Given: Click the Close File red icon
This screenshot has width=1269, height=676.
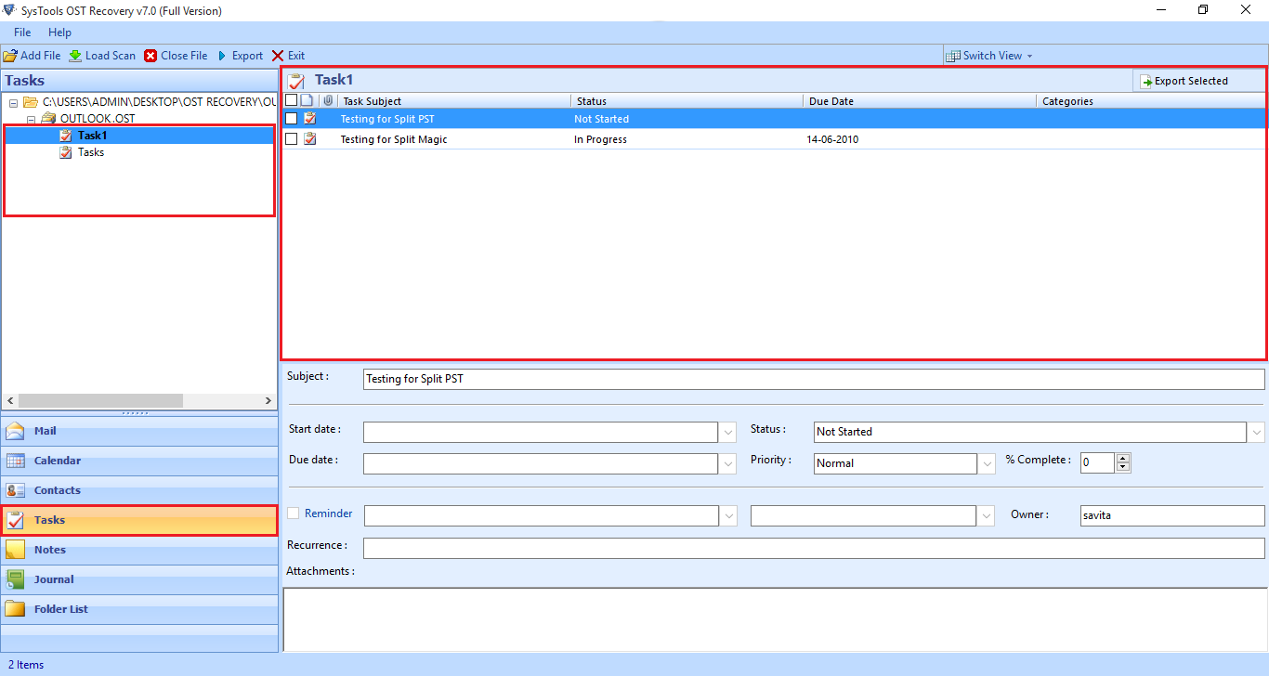Looking at the screenshot, I should pos(150,56).
